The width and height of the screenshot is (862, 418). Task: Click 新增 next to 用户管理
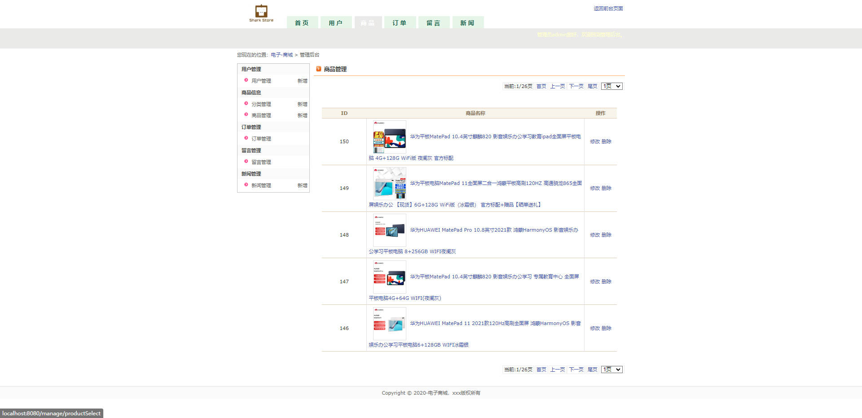coord(302,81)
